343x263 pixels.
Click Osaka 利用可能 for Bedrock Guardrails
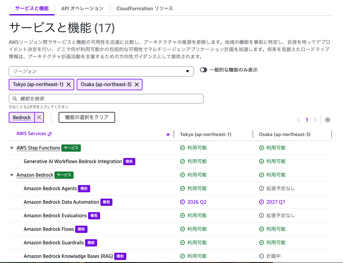[276, 243]
